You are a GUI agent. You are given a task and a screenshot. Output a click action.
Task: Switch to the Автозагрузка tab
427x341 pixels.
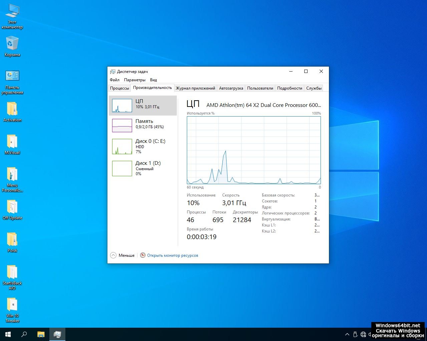click(231, 88)
